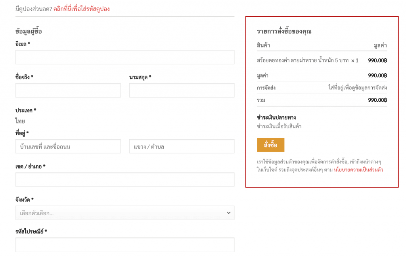Click the ข้อมูลผู้ซื้อ buyer information heading
Image resolution: width=406 pixels, height=256 pixels.
(x=29, y=31)
